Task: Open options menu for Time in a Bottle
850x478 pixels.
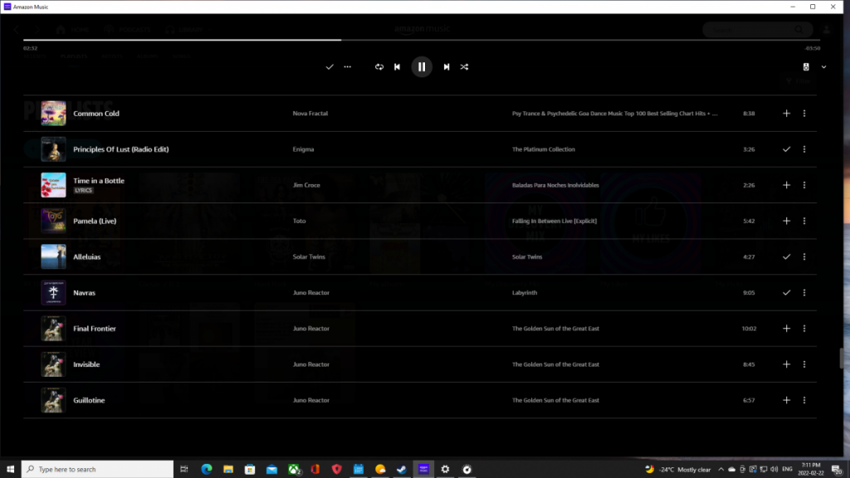Action: [x=804, y=185]
